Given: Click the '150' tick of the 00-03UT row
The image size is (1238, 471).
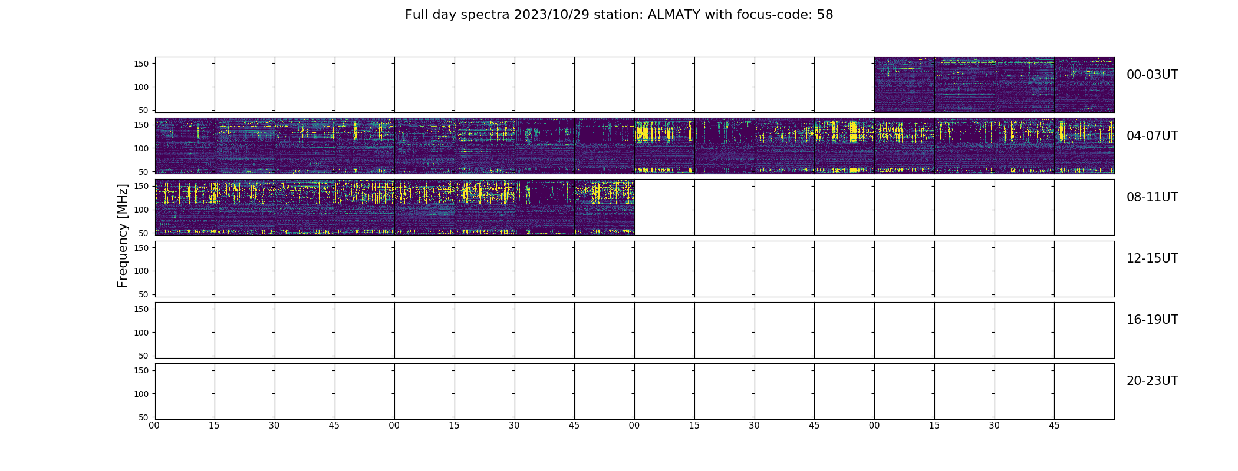Looking at the screenshot, I should click(141, 64).
